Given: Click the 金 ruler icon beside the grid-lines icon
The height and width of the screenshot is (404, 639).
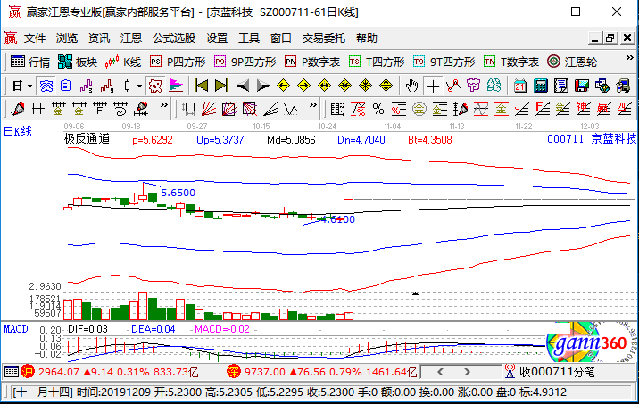Looking at the screenshot, I should pyautogui.click(x=58, y=109).
